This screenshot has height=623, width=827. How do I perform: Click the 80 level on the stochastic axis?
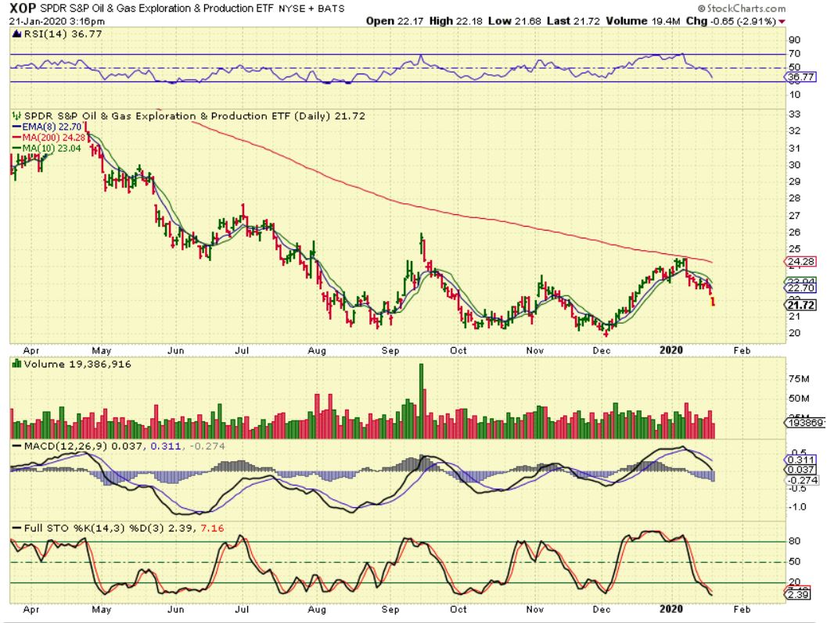point(794,541)
